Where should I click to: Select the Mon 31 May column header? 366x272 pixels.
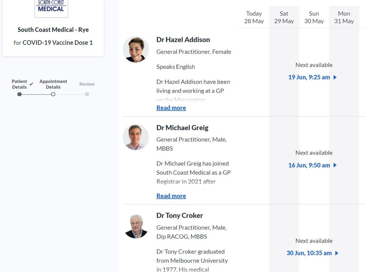[344, 17]
